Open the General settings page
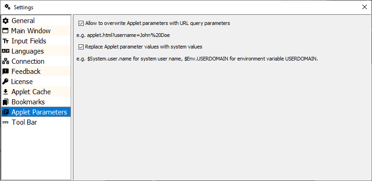Screen dimensions: 372x181 tap(36, 21)
